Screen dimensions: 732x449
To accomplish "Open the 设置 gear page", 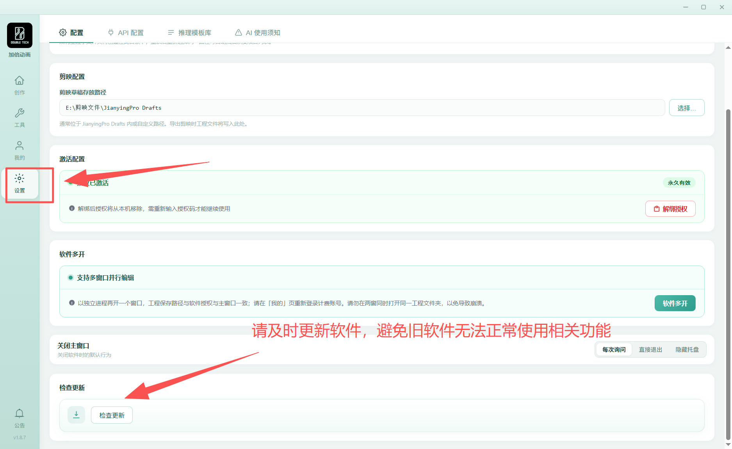I will (x=20, y=184).
